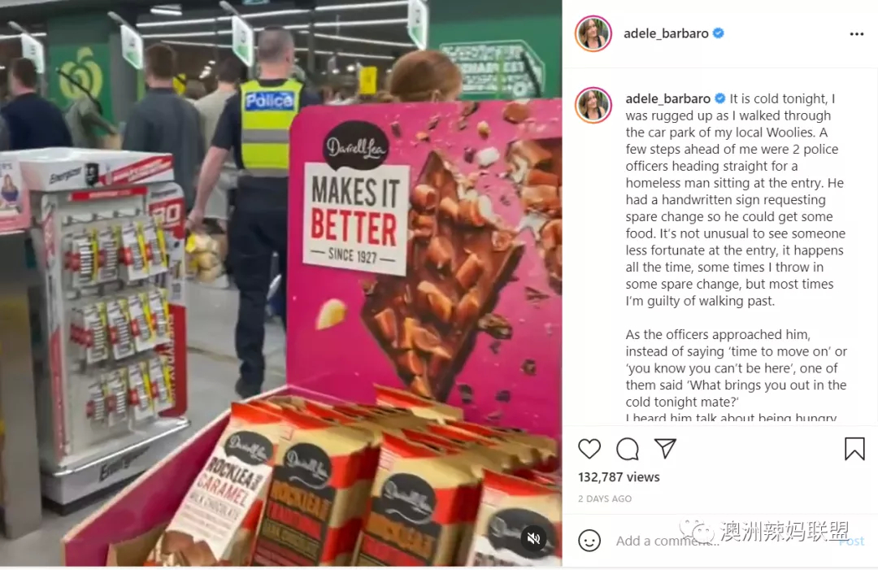The height and width of the screenshot is (570, 878).
Task: Open adele_barbaro username in the header
Action: [x=666, y=33]
